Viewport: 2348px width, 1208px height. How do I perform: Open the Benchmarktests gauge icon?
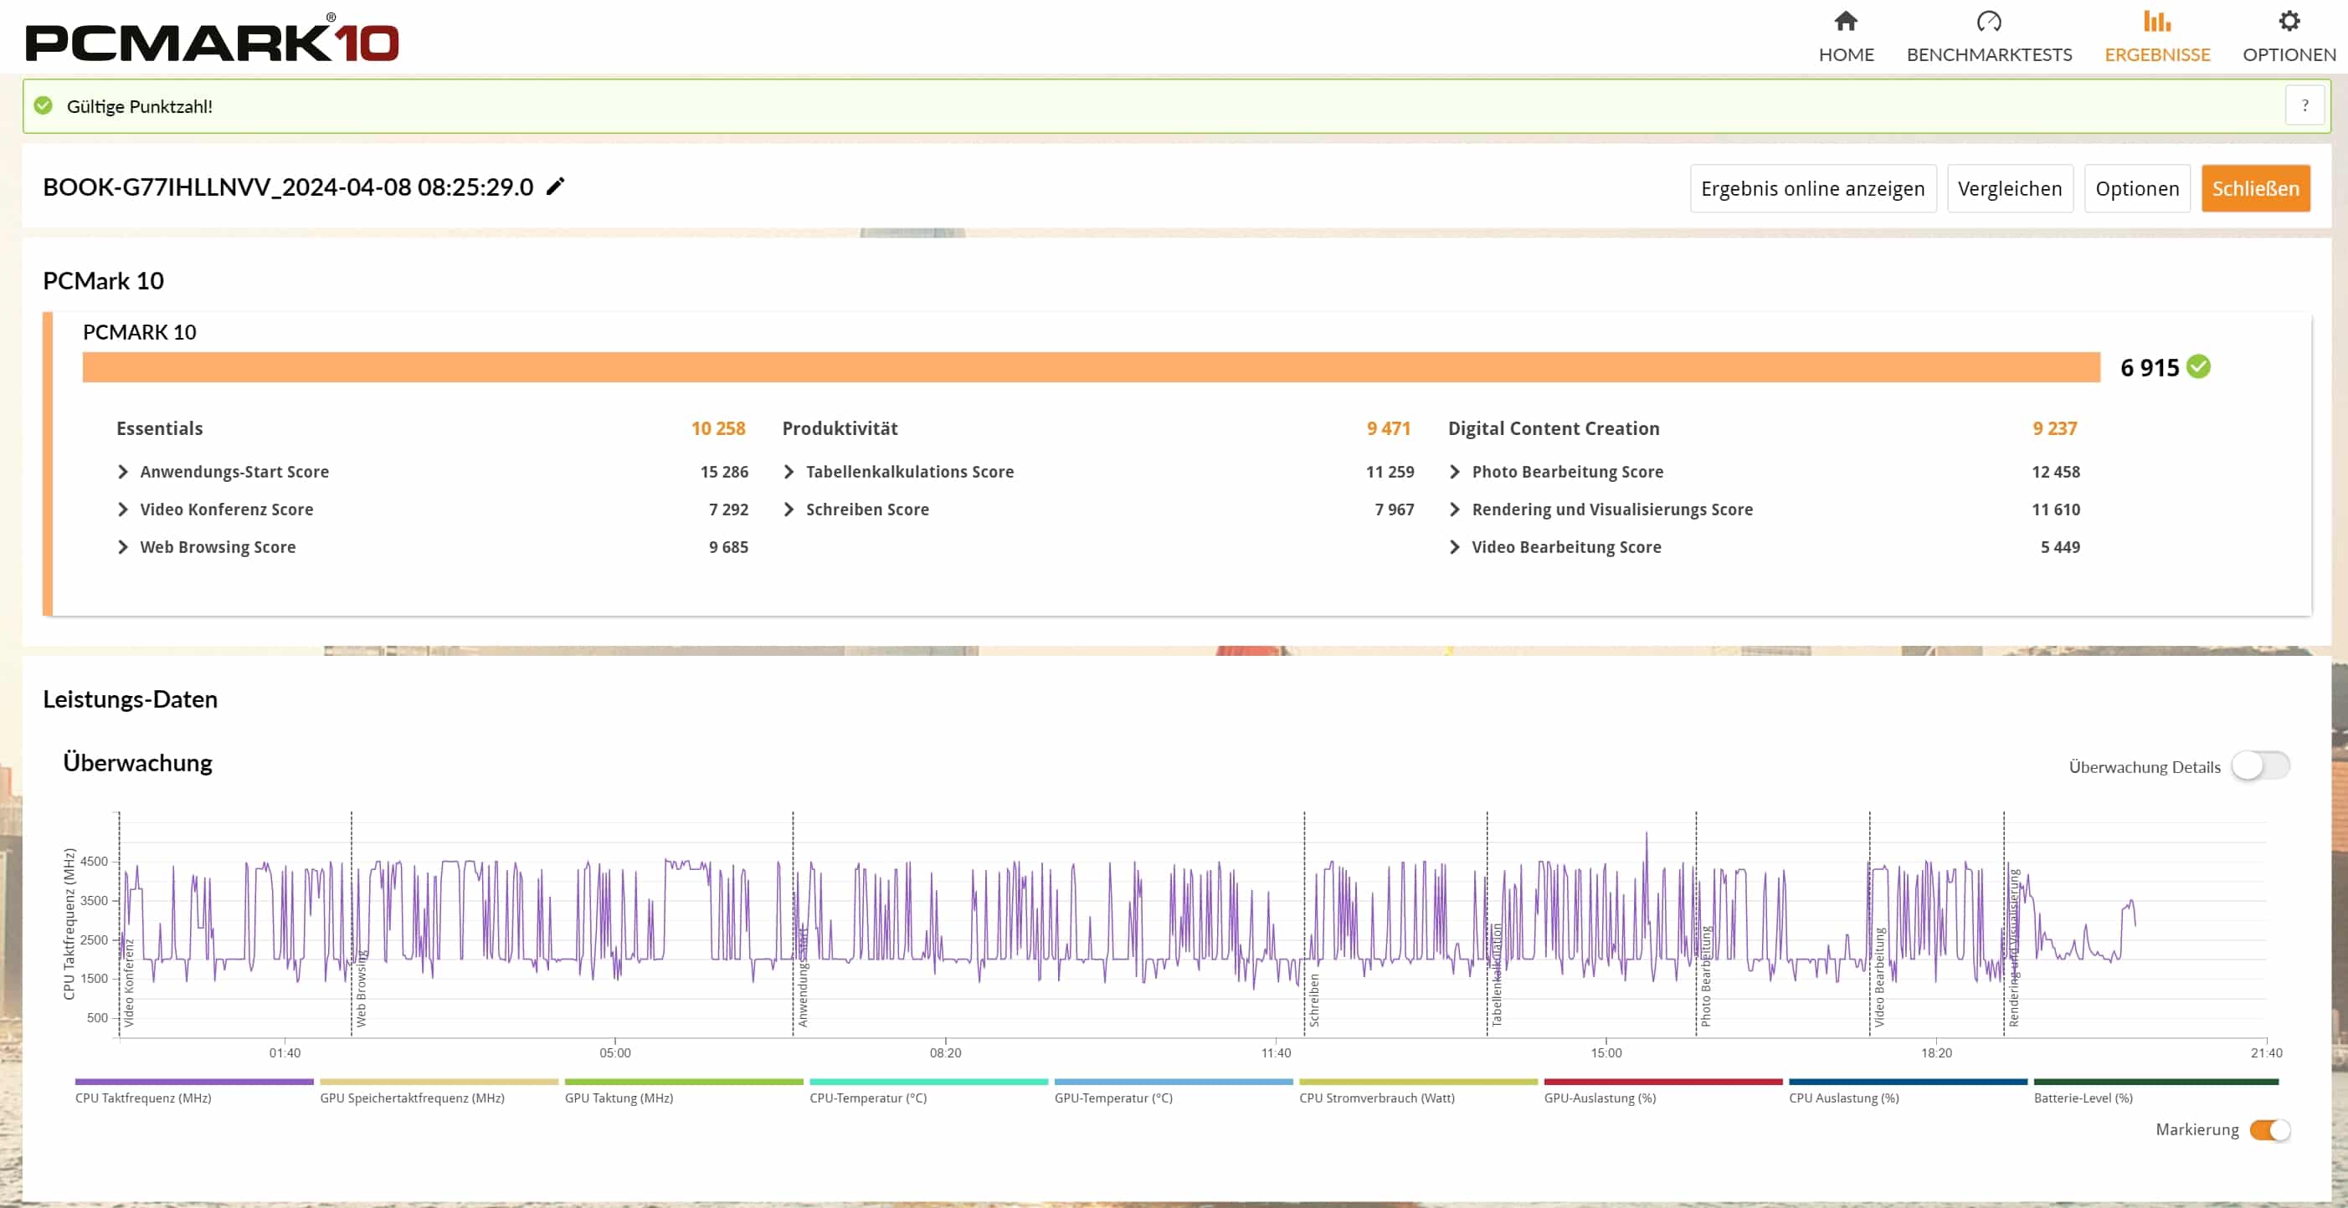[1988, 22]
